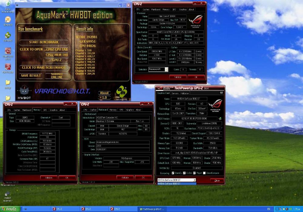Open Graphics tab in CPU-Z memory timings window
The width and height of the screenshot is (303, 212).
(54, 110)
